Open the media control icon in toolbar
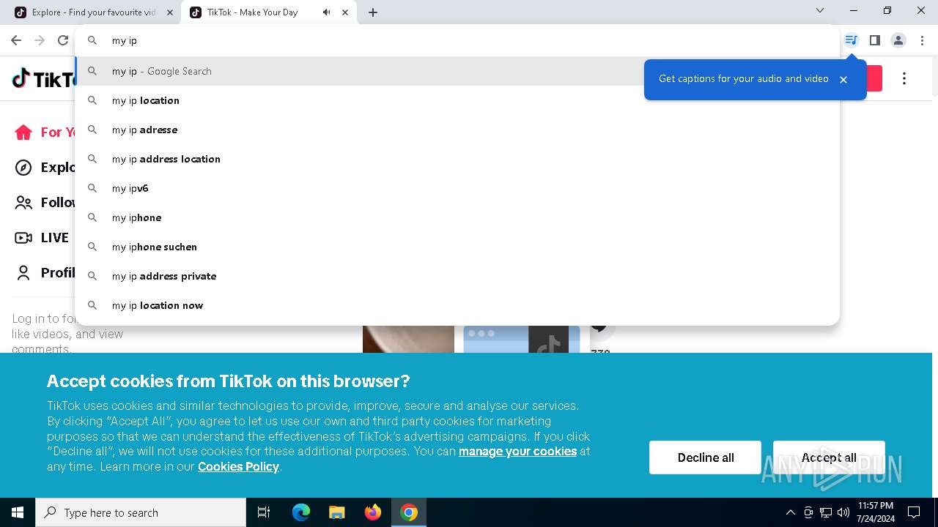The image size is (938, 527). point(851,40)
